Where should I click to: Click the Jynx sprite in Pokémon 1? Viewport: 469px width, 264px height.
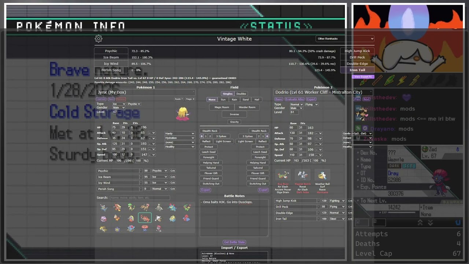tap(182, 114)
